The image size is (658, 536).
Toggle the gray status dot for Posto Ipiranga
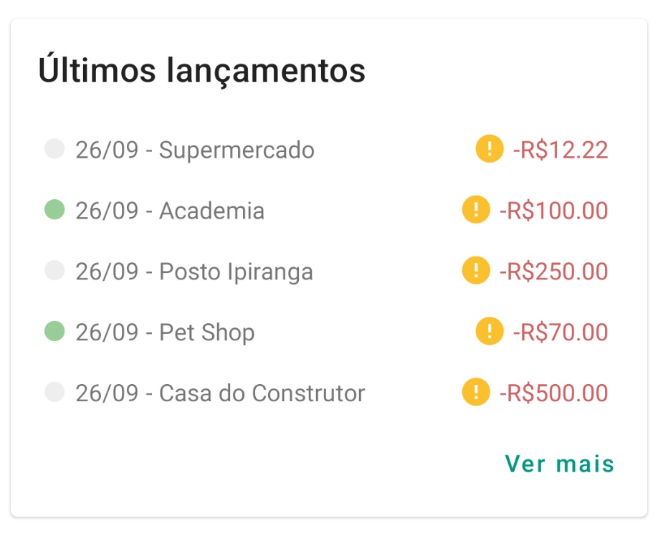[54, 271]
